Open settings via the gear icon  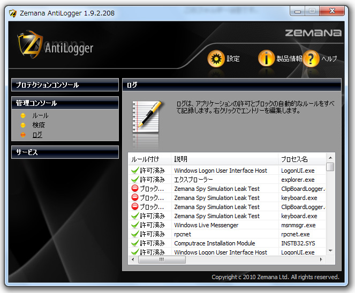click(x=216, y=59)
